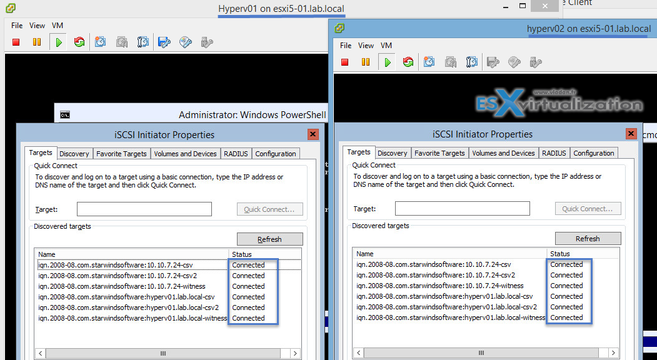Click PowerShell window icon in Hyperv01 console
The width and height of the screenshot is (657, 360).
click(x=64, y=115)
